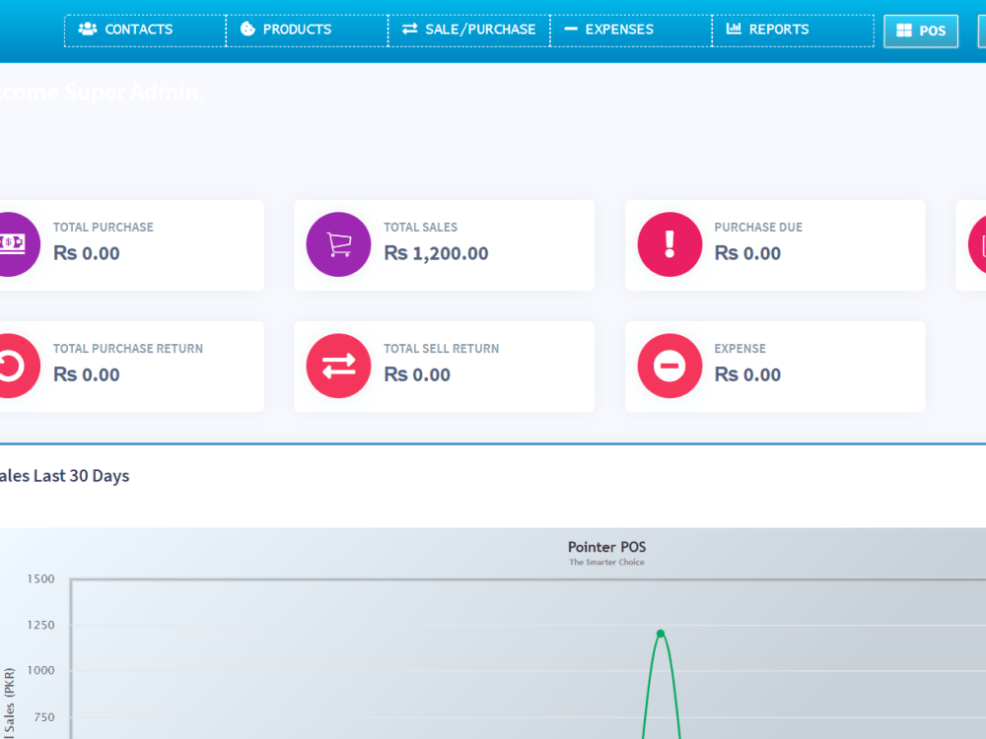Click the Pointer POS chart title
This screenshot has width=986, height=739.
click(x=606, y=547)
